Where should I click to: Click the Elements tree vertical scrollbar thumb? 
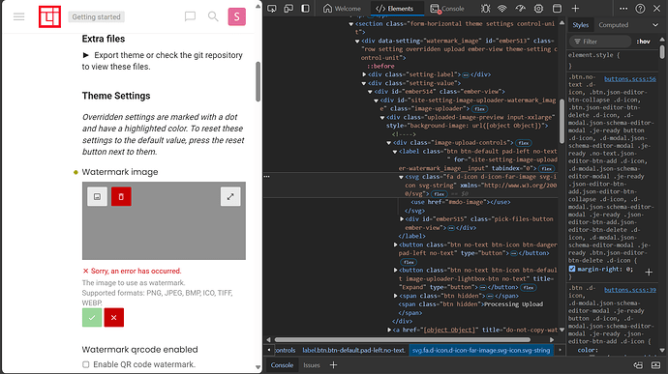pos(562,121)
